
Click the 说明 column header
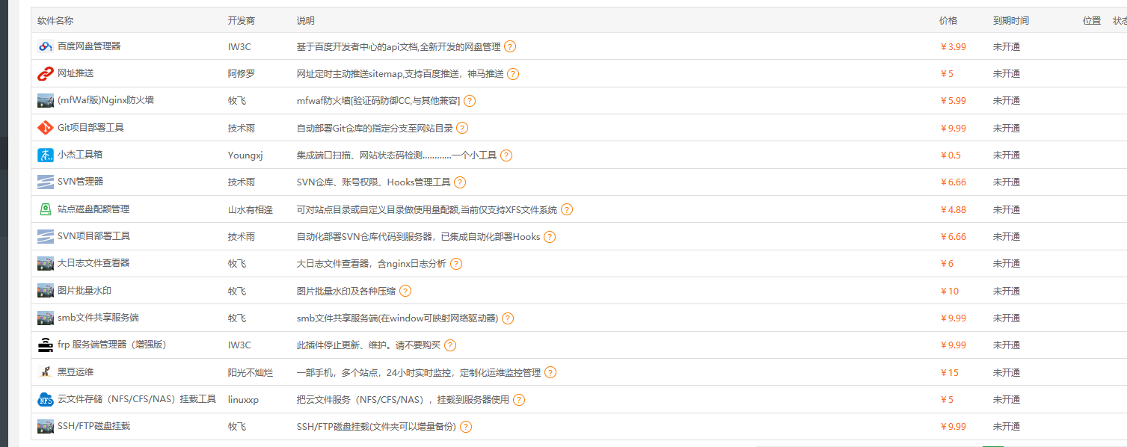click(x=306, y=20)
